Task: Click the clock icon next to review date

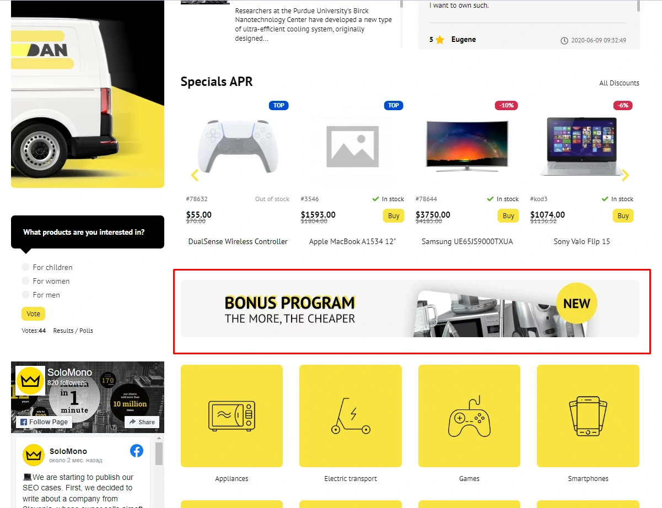Action: pos(564,40)
